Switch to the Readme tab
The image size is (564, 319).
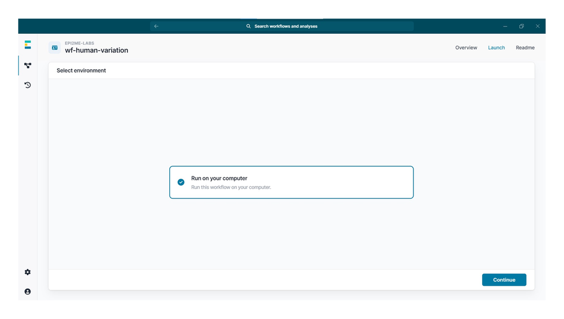525,47
